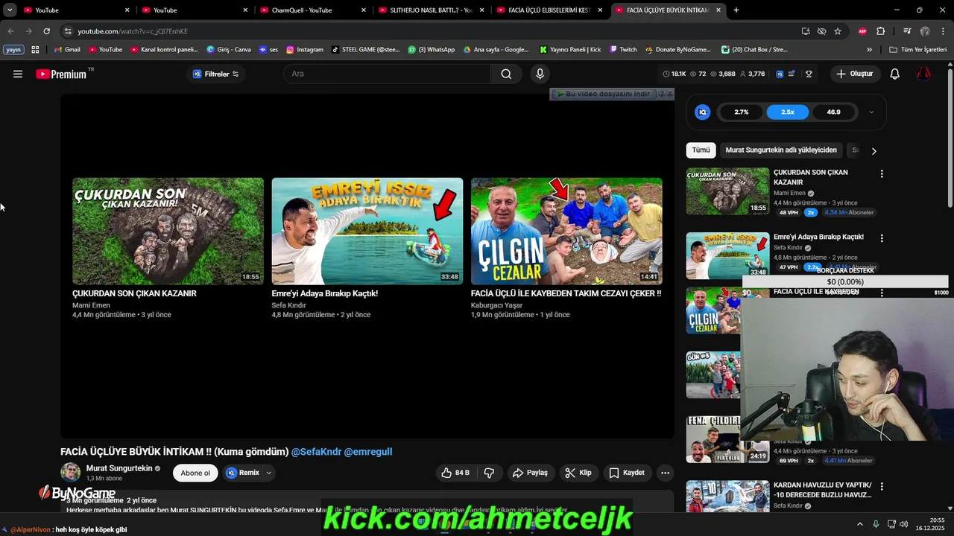Open the Instagram bookmark
This screenshot has width=954, height=536.
tap(305, 50)
